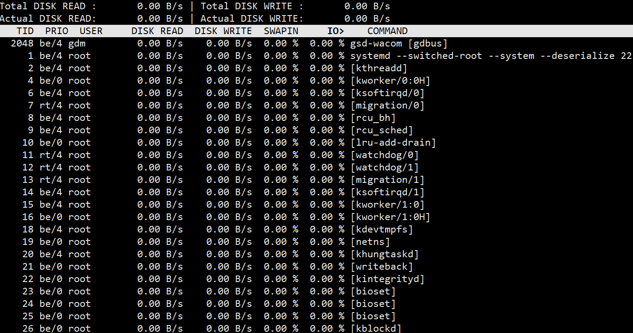Select the [watchdog/1] process
This screenshot has width=633, height=333.
coord(384,167)
